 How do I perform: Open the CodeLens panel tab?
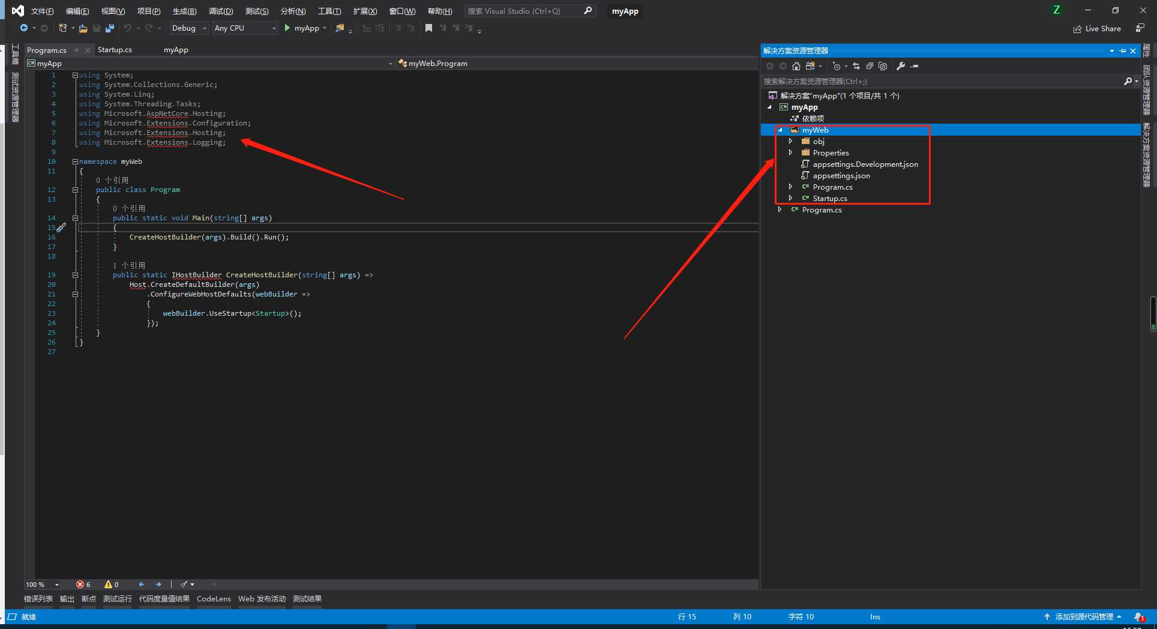214,599
